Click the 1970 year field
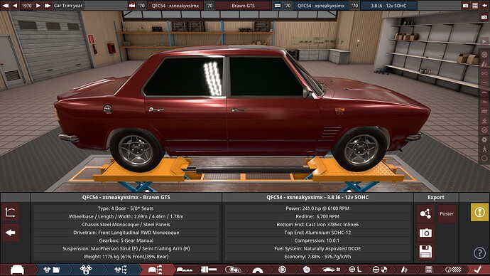The image size is (490, 276). pos(26,5)
